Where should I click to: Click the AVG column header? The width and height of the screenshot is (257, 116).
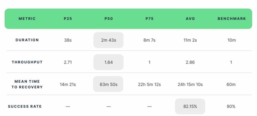click(x=190, y=19)
